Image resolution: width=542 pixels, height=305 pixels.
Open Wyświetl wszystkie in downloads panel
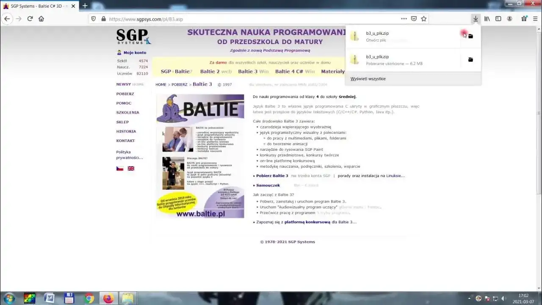tap(368, 78)
